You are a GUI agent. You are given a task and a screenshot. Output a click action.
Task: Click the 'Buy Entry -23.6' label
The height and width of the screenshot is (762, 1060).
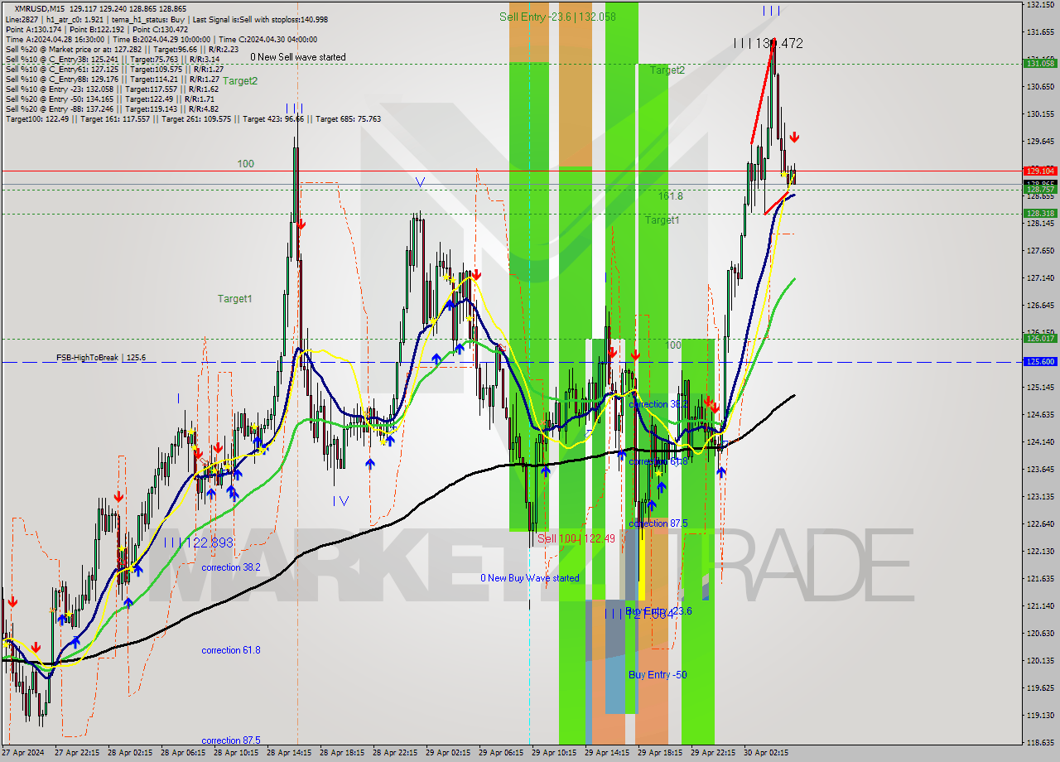[660, 611]
